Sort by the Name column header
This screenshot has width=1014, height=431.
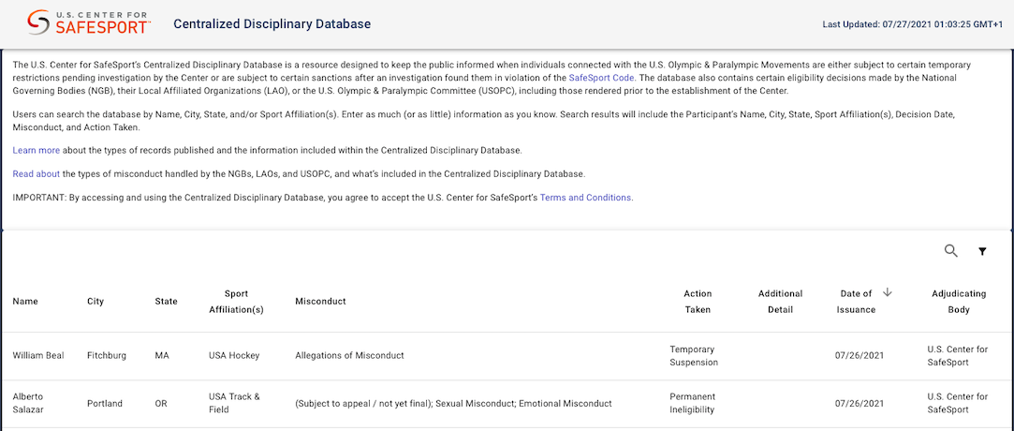(25, 302)
